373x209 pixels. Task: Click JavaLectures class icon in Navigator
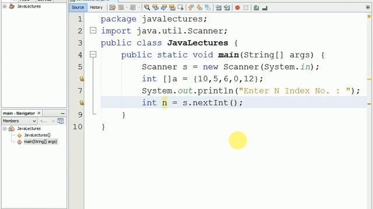pos(12,128)
